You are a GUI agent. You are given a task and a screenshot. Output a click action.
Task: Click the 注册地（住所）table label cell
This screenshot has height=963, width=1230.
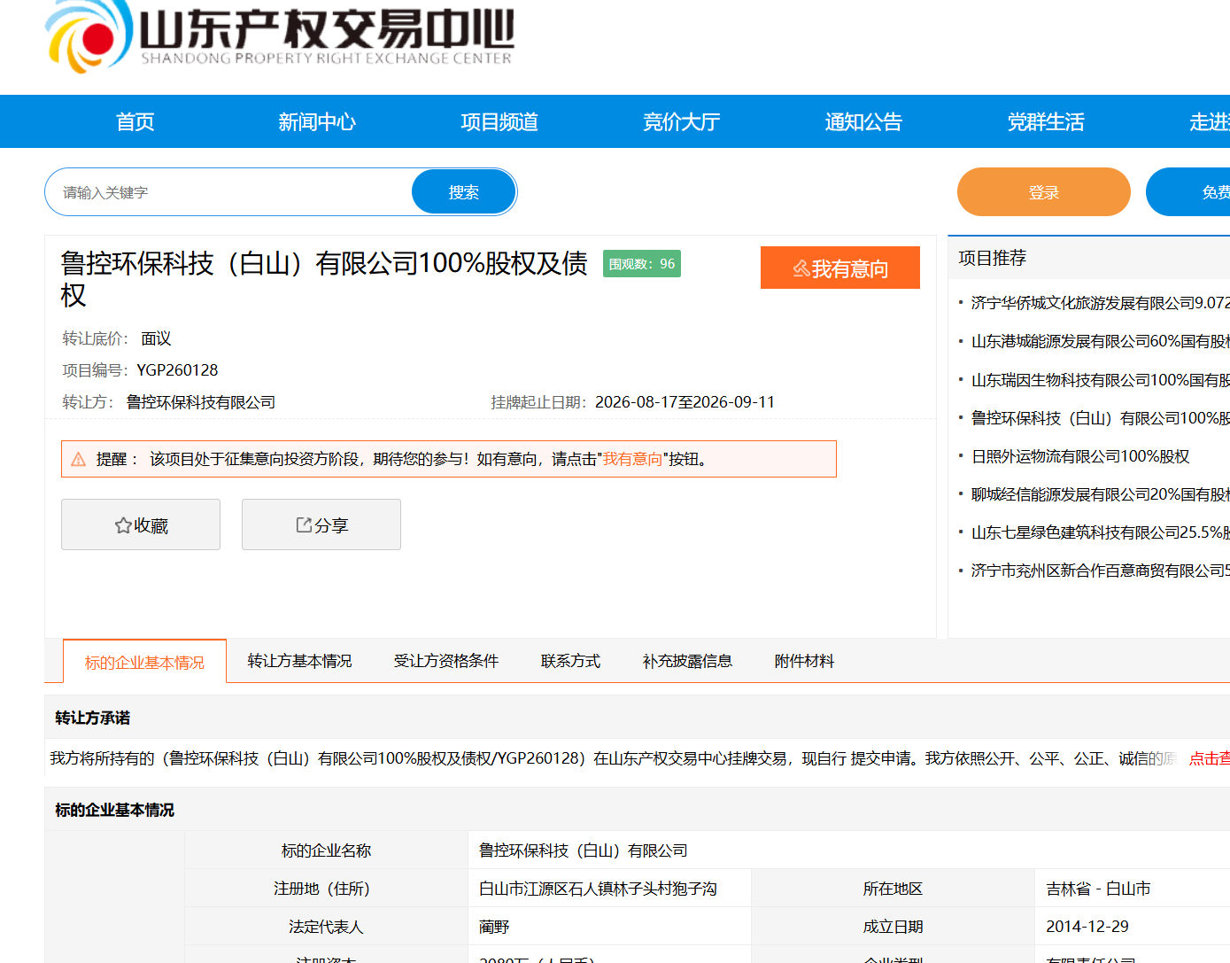[326, 889]
